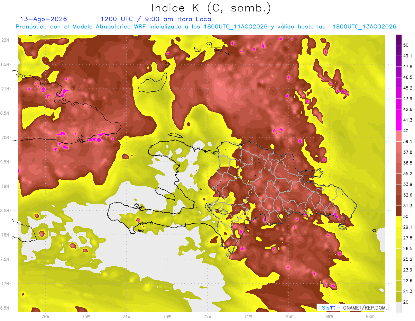Click the salmon legend swatch between 39.1 and 40
This screenshot has height=321, width=415.
(399, 136)
